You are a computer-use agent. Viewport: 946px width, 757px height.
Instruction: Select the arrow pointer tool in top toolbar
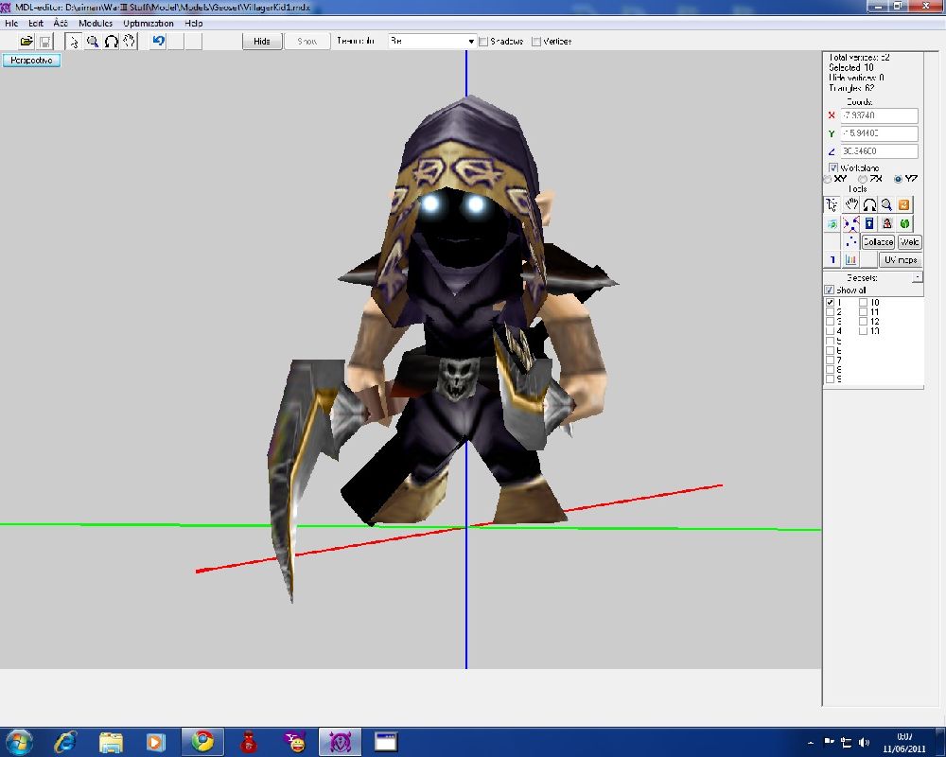click(74, 42)
